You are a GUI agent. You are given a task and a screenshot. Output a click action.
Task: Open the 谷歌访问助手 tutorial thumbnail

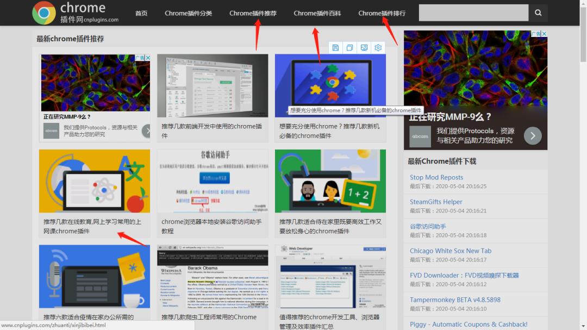coord(213,181)
